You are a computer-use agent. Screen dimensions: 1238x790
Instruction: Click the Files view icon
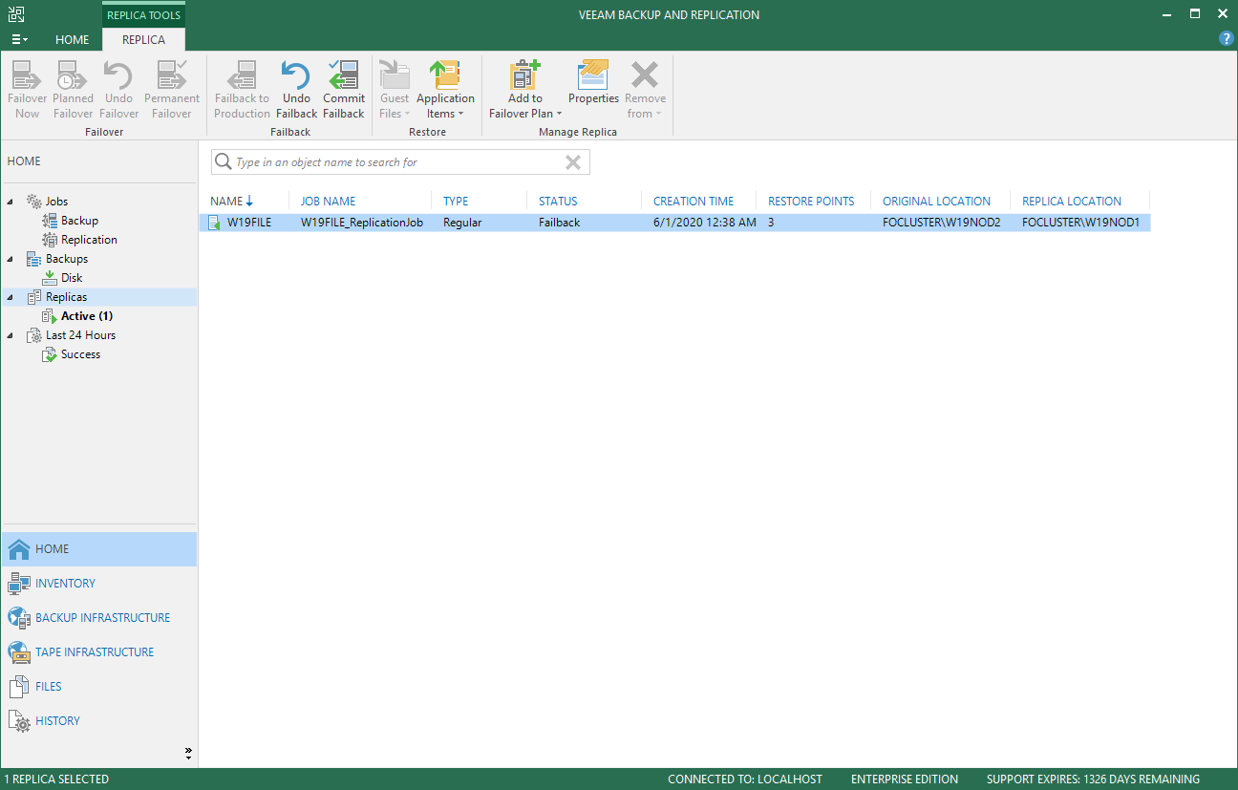point(19,687)
